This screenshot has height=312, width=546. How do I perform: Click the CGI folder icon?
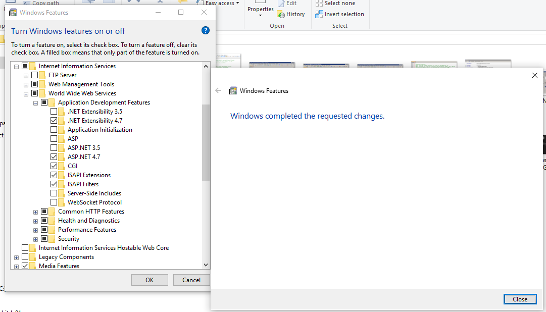point(62,166)
